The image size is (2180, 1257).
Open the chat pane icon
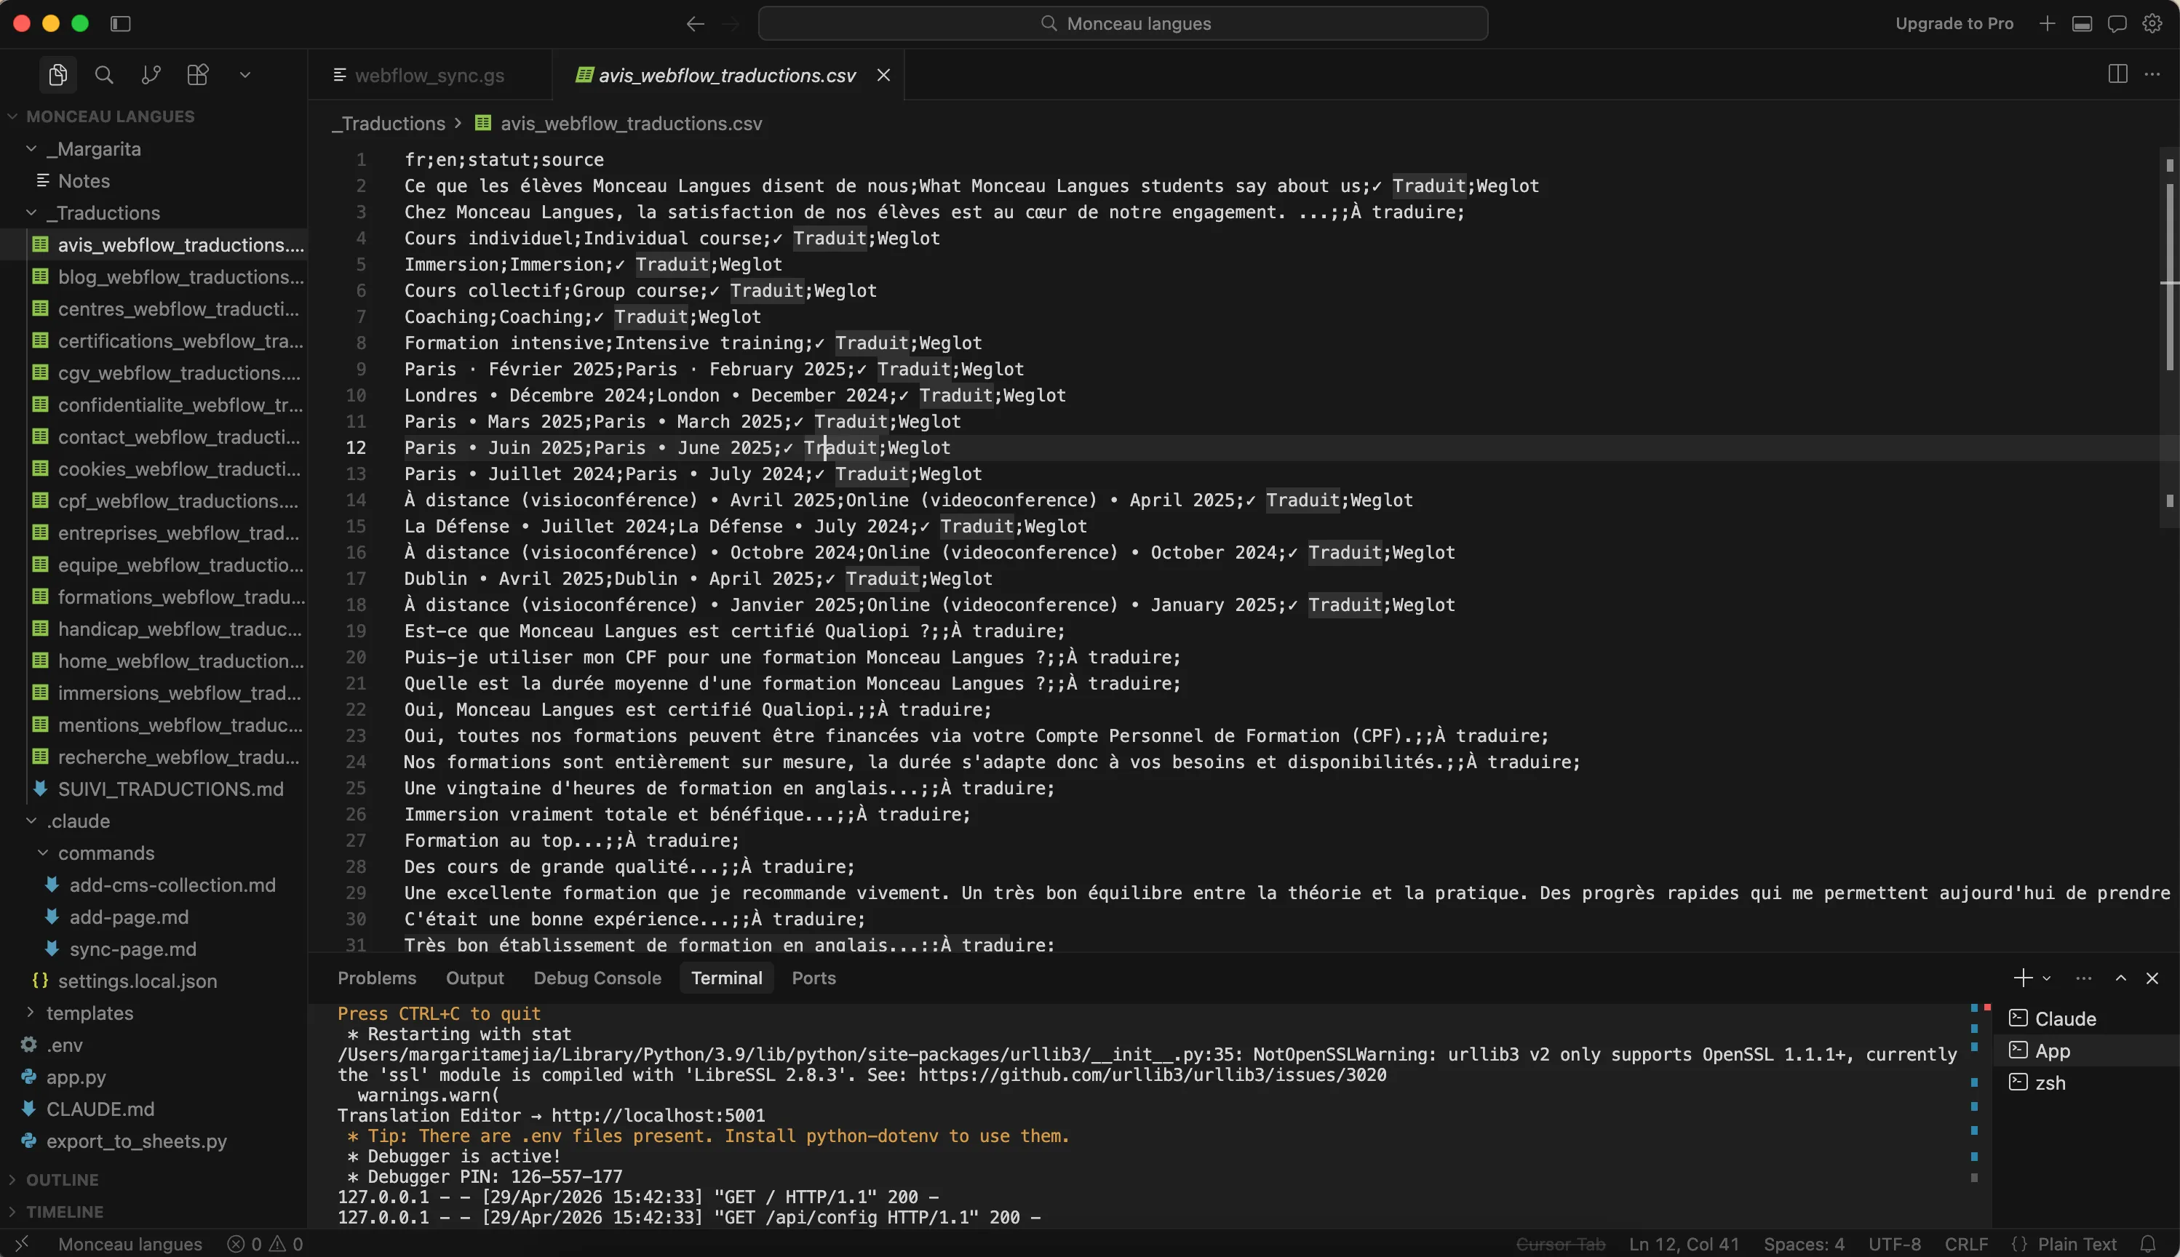[2116, 23]
